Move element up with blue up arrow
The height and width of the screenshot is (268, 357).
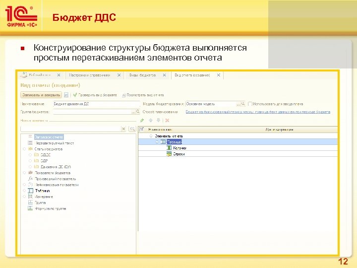(151, 120)
